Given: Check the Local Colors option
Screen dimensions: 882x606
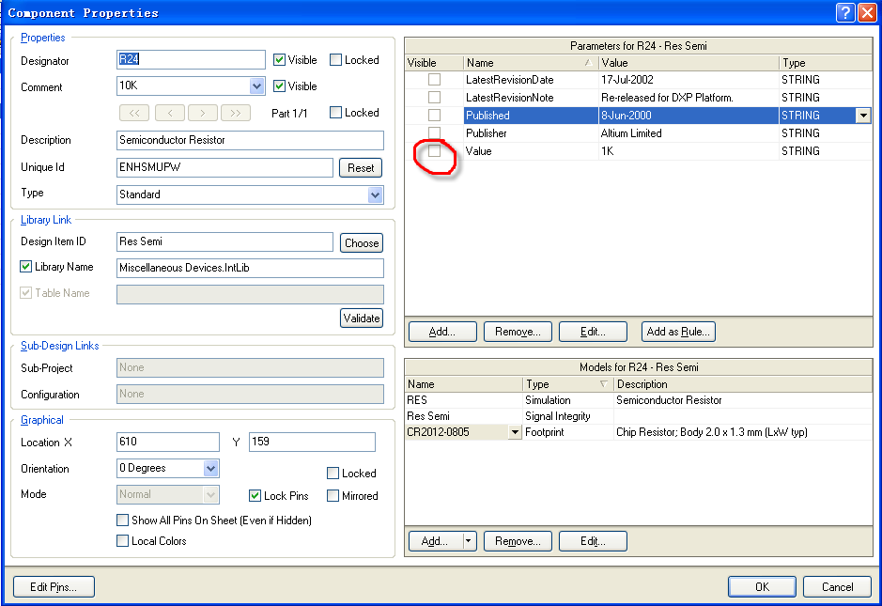Looking at the screenshot, I should [x=123, y=541].
